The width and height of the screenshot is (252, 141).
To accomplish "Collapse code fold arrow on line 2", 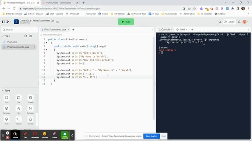I will [x=46, y=43].
